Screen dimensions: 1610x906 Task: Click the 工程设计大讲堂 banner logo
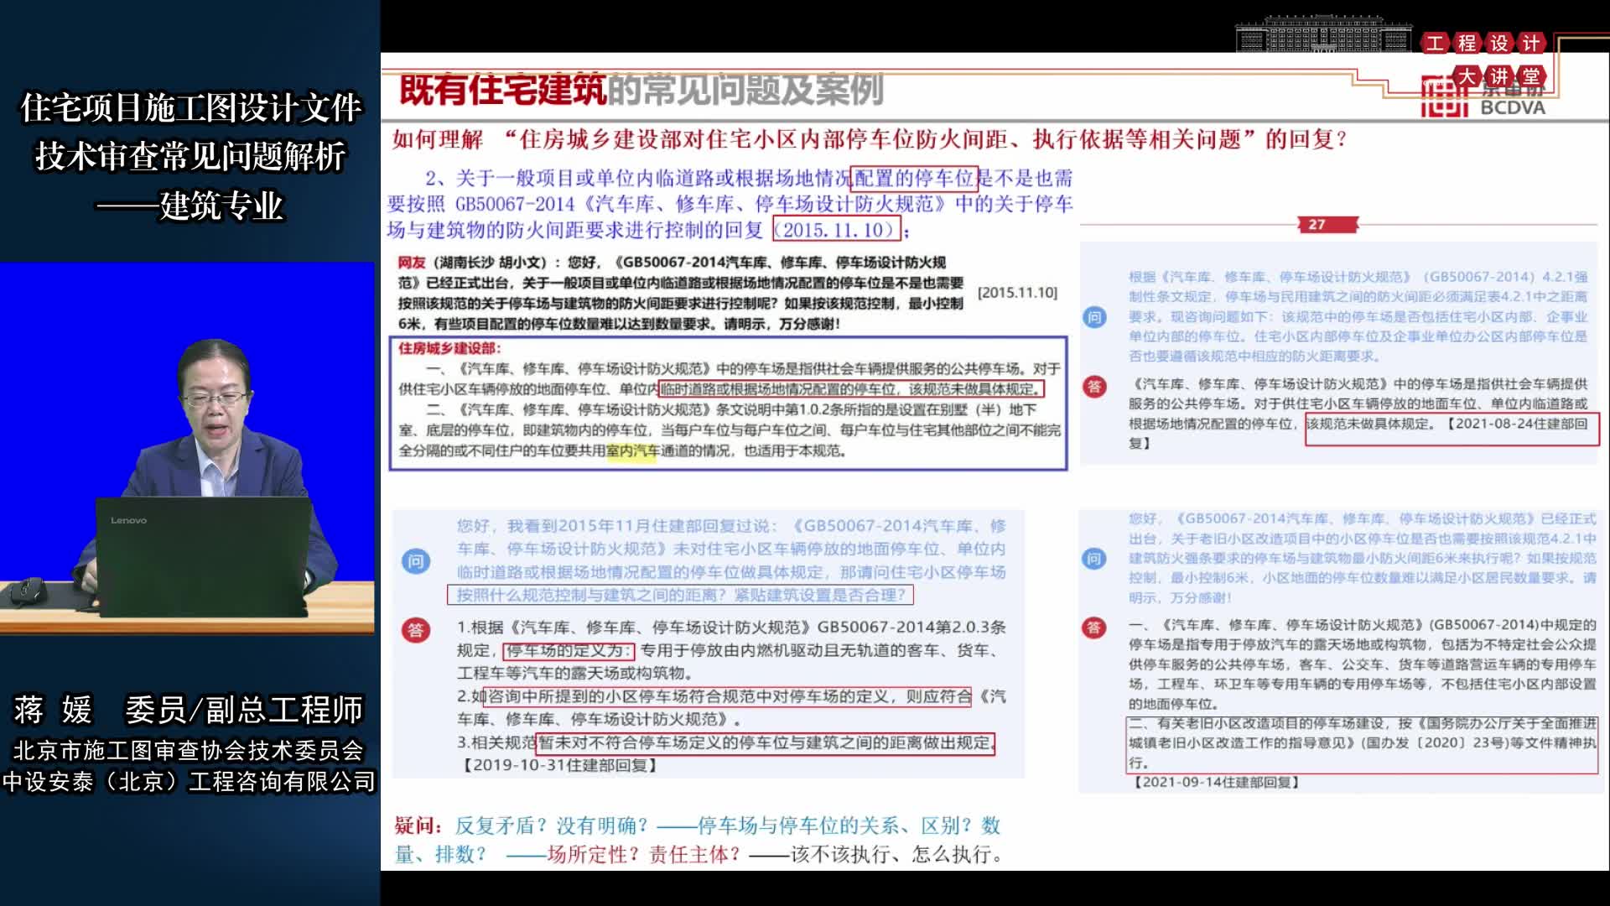coord(1483,59)
